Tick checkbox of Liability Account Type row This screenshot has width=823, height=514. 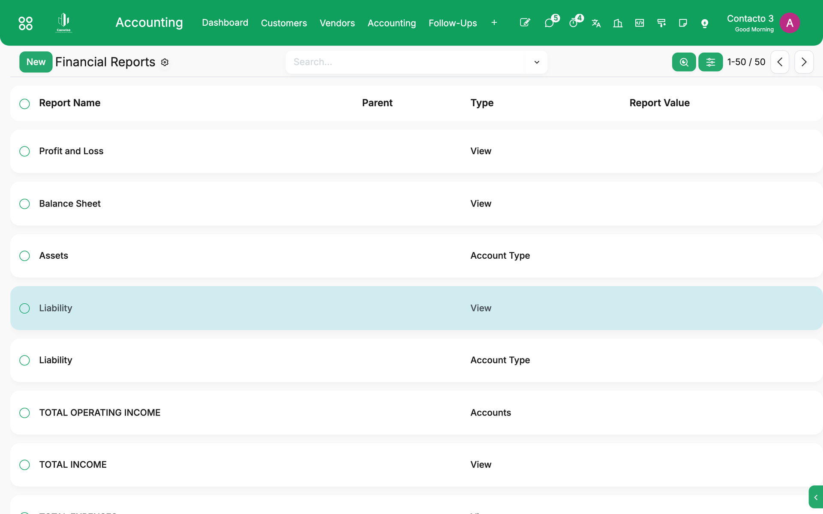pyautogui.click(x=25, y=361)
